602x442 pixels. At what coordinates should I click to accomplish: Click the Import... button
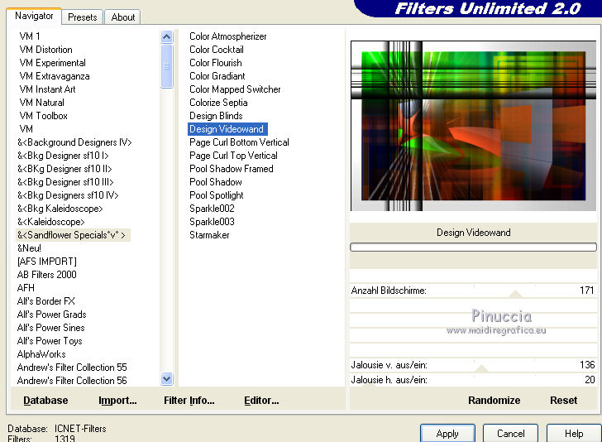point(117,401)
